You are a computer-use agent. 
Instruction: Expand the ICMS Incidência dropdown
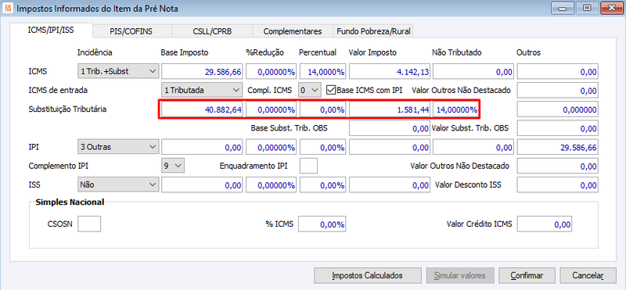coord(118,71)
